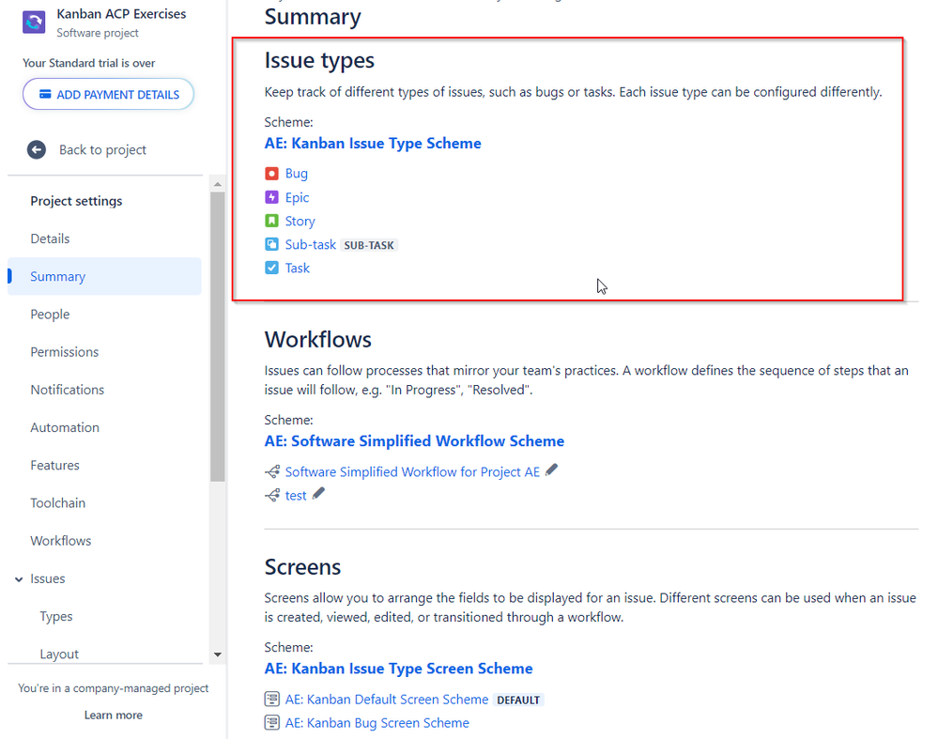Screen dimensions: 938x739
Task: Collapse the Issues section chevron
Action: [x=19, y=579]
